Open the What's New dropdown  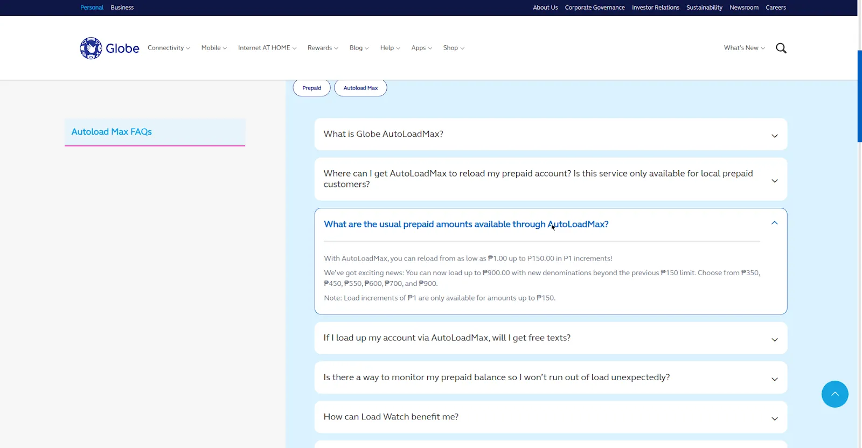click(x=744, y=48)
